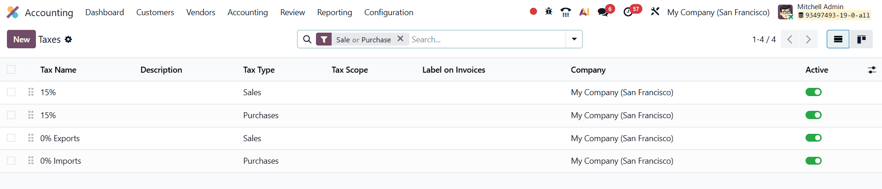Open the Configuration menu
882x189 pixels.
click(389, 12)
